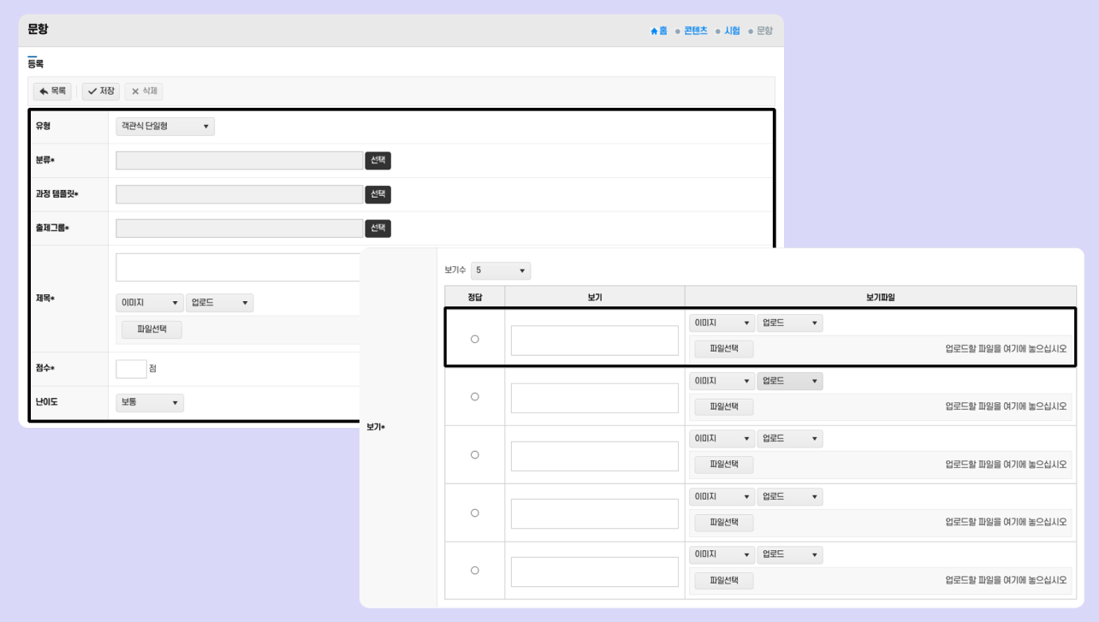Open 콘텐츠 breadcrumb link
Viewport: 1099px width, 622px height.
tap(695, 31)
